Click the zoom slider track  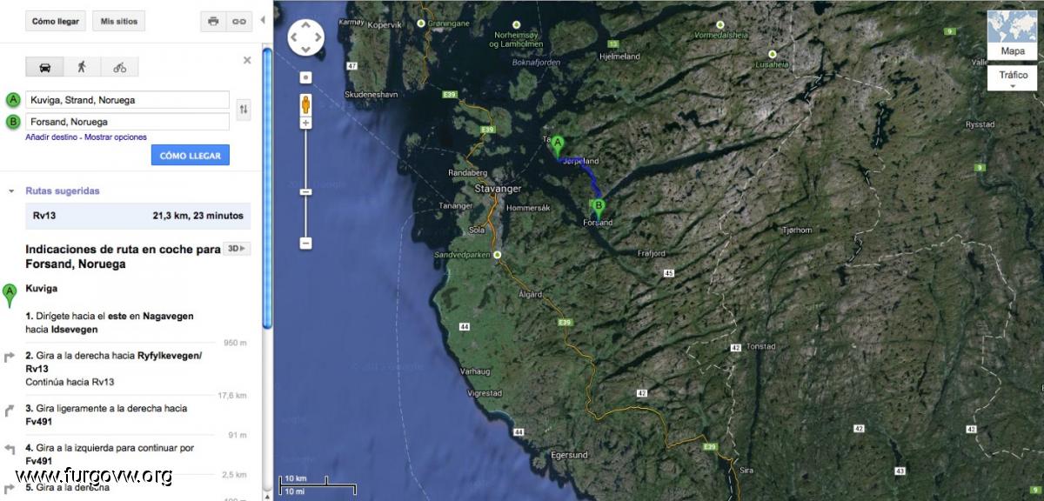(306, 184)
